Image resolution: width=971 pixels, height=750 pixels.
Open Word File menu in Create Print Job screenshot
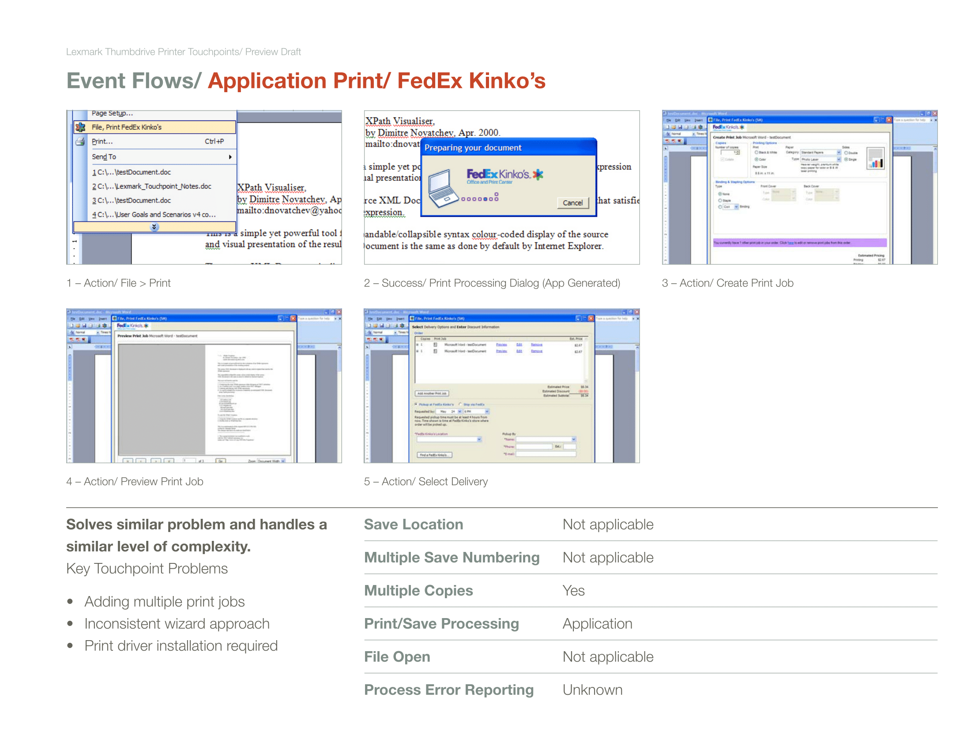(668, 120)
